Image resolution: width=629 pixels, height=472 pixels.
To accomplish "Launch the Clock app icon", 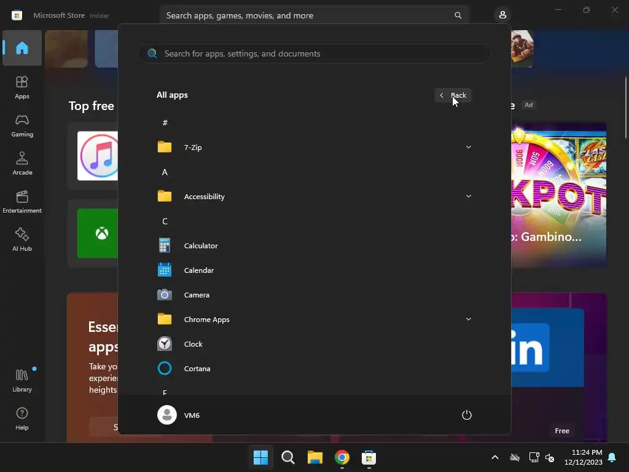I will (165, 344).
